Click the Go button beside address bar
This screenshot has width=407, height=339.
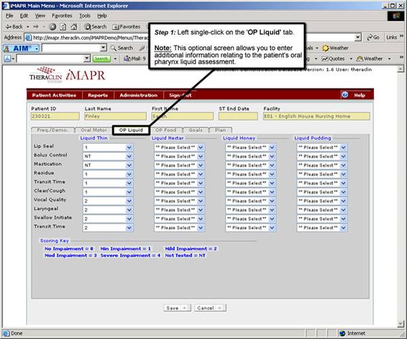[x=373, y=37]
